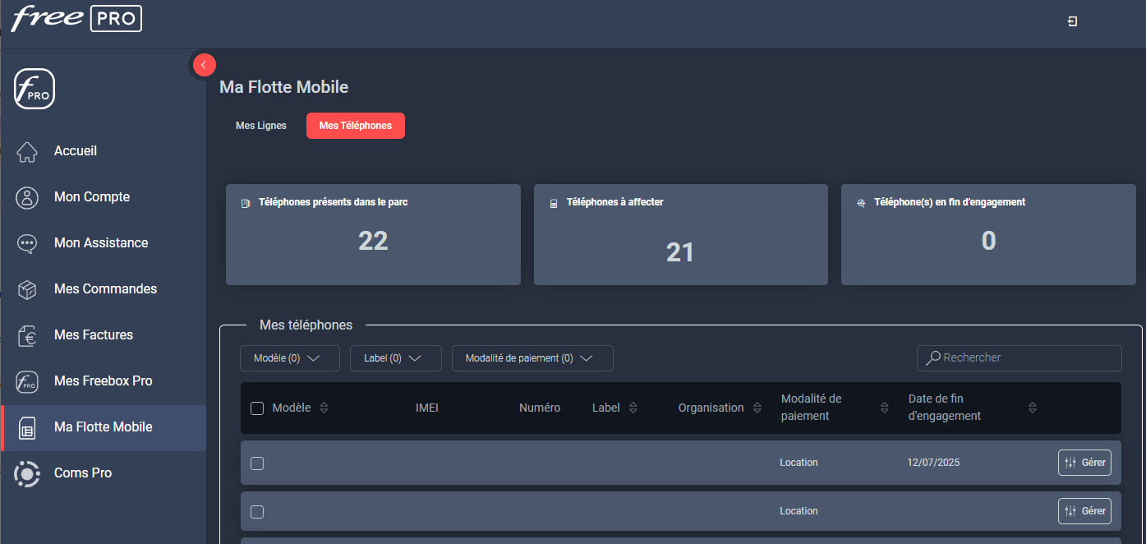Click the logout icon in top bar
Viewport: 1146px width, 544px height.
click(1072, 21)
